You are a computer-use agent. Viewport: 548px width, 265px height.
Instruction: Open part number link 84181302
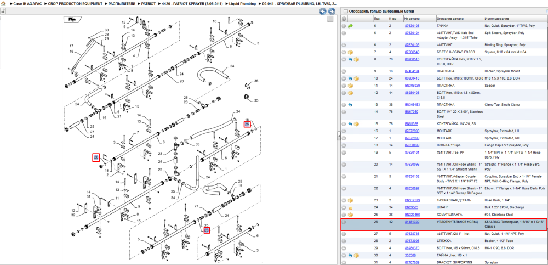412,222
